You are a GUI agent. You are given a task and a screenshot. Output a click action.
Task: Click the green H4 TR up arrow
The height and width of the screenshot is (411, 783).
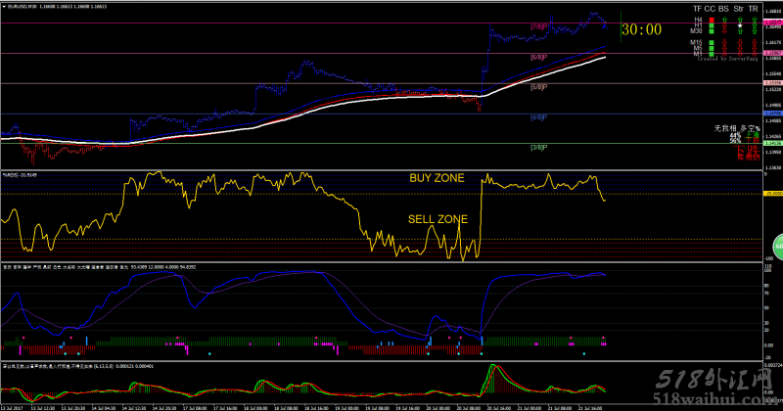tap(755, 19)
